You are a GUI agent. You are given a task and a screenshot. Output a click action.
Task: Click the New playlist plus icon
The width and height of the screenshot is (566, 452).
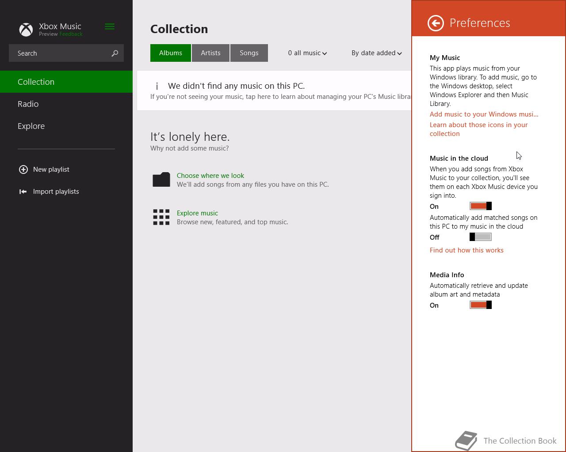pyautogui.click(x=23, y=169)
